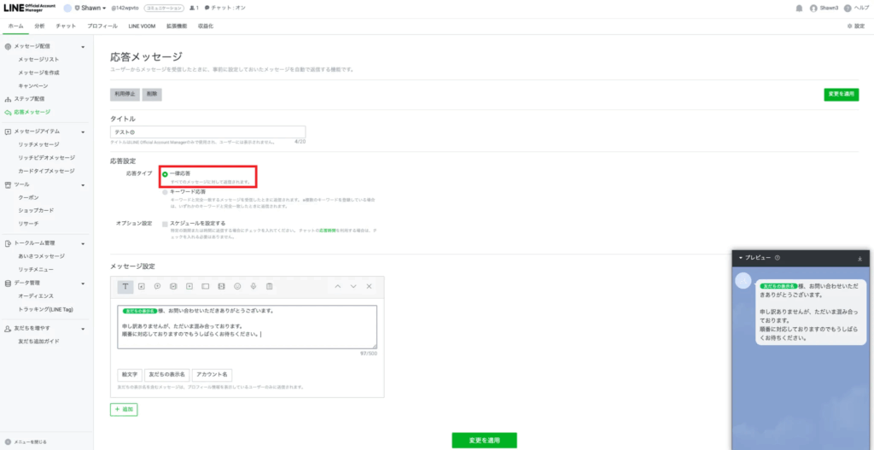The height and width of the screenshot is (450, 874).
Task: Select the text message type icon
Action: click(125, 286)
